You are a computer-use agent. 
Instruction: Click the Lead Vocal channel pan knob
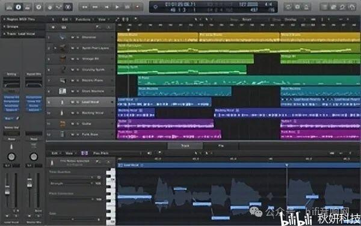(11, 156)
